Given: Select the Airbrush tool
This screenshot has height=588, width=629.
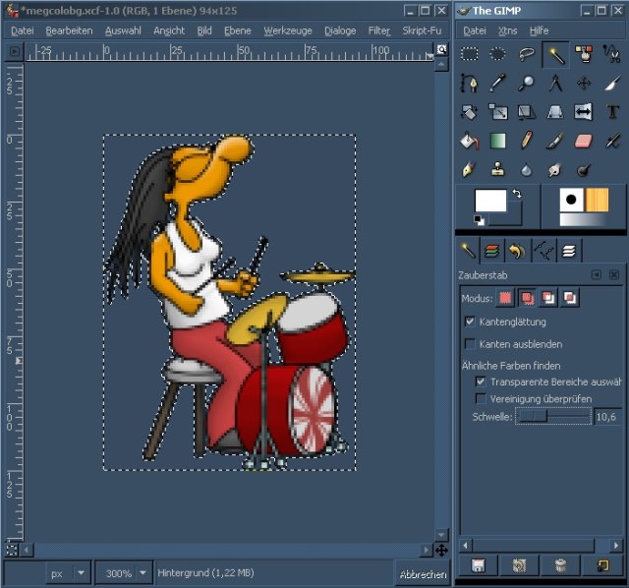Looking at the screenshot, I should (612, 141).
